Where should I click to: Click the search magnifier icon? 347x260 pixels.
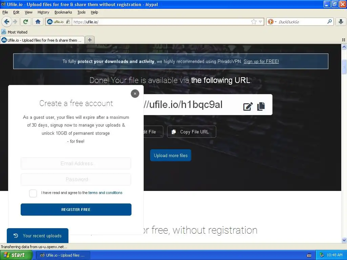click(329, 22)
